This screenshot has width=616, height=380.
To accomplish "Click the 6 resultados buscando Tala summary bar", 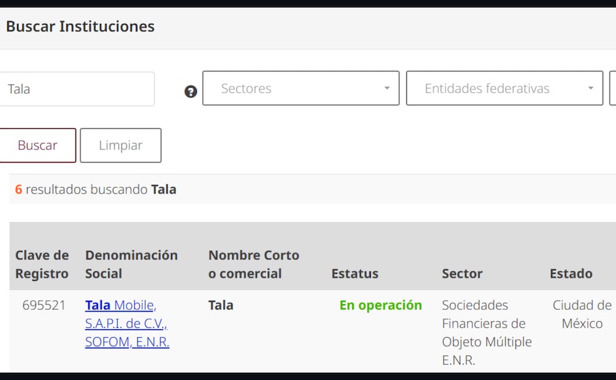I will point(96,189).
